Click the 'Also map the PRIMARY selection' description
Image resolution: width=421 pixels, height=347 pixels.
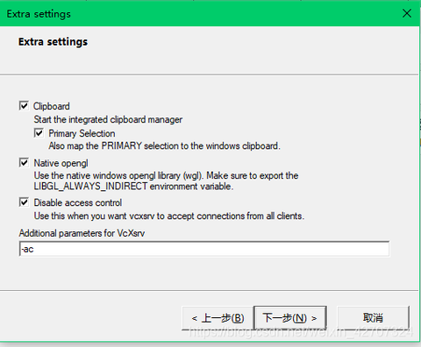pyautogui.click(x=164, y=145)
